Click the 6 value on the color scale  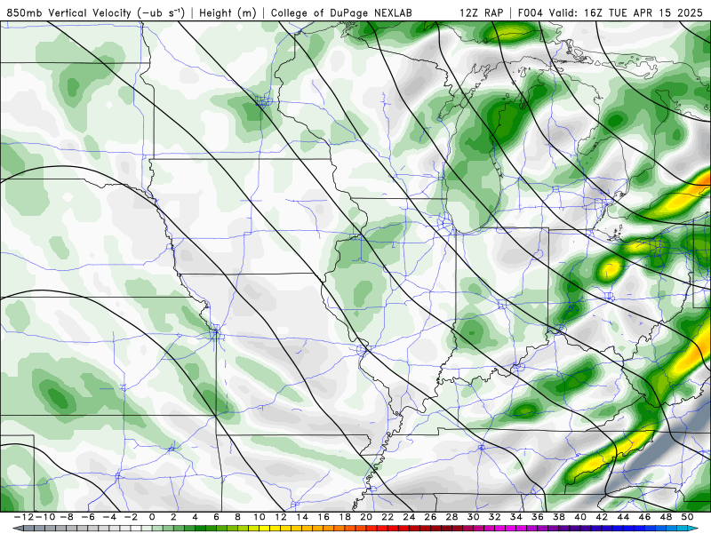click(216, 517)
